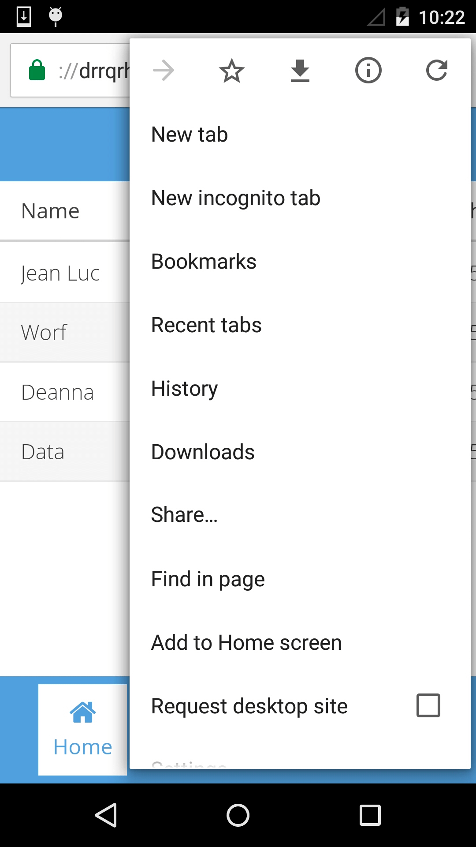Reload page using refresh icon
Screen dimensions: 476x847
point(437,71)
